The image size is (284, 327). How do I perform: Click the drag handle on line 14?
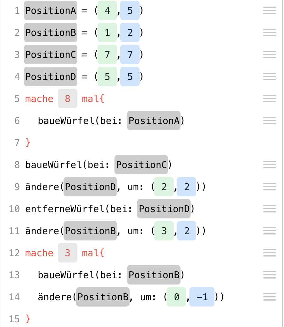click(x=269, y=297)
